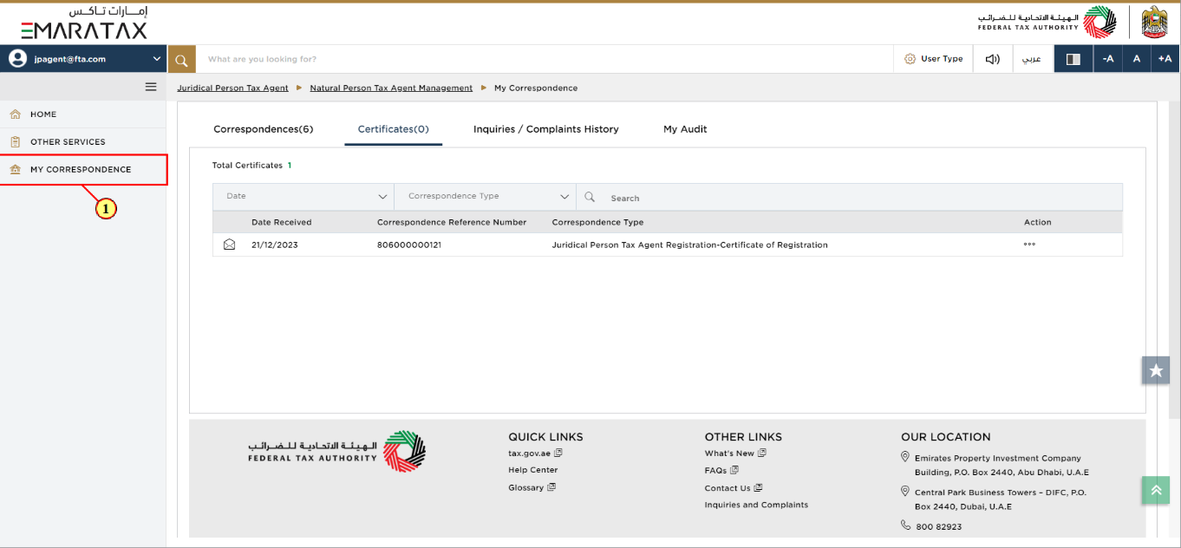
Task: Click the user profile avatar icon
Action: coord(17,59)
